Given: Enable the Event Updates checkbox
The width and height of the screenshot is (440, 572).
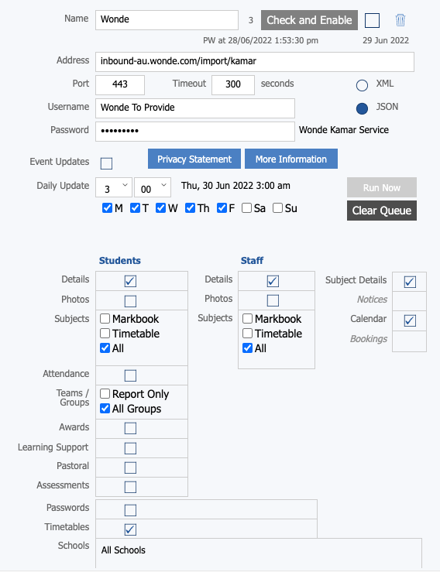Looking at the screenshot, I should tap(106, 163).
